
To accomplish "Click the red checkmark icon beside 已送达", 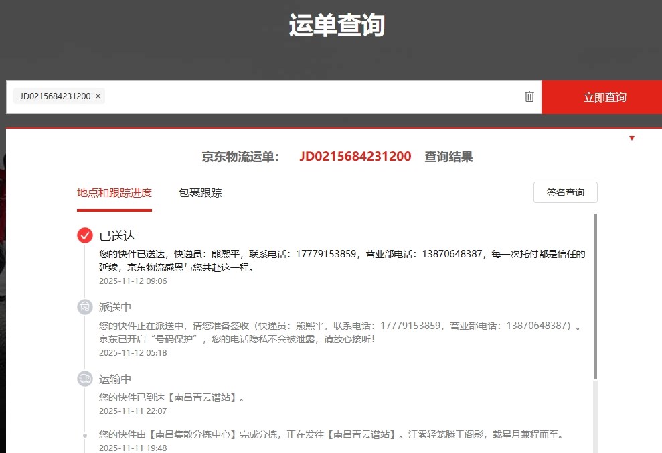I will click(85, 235).
